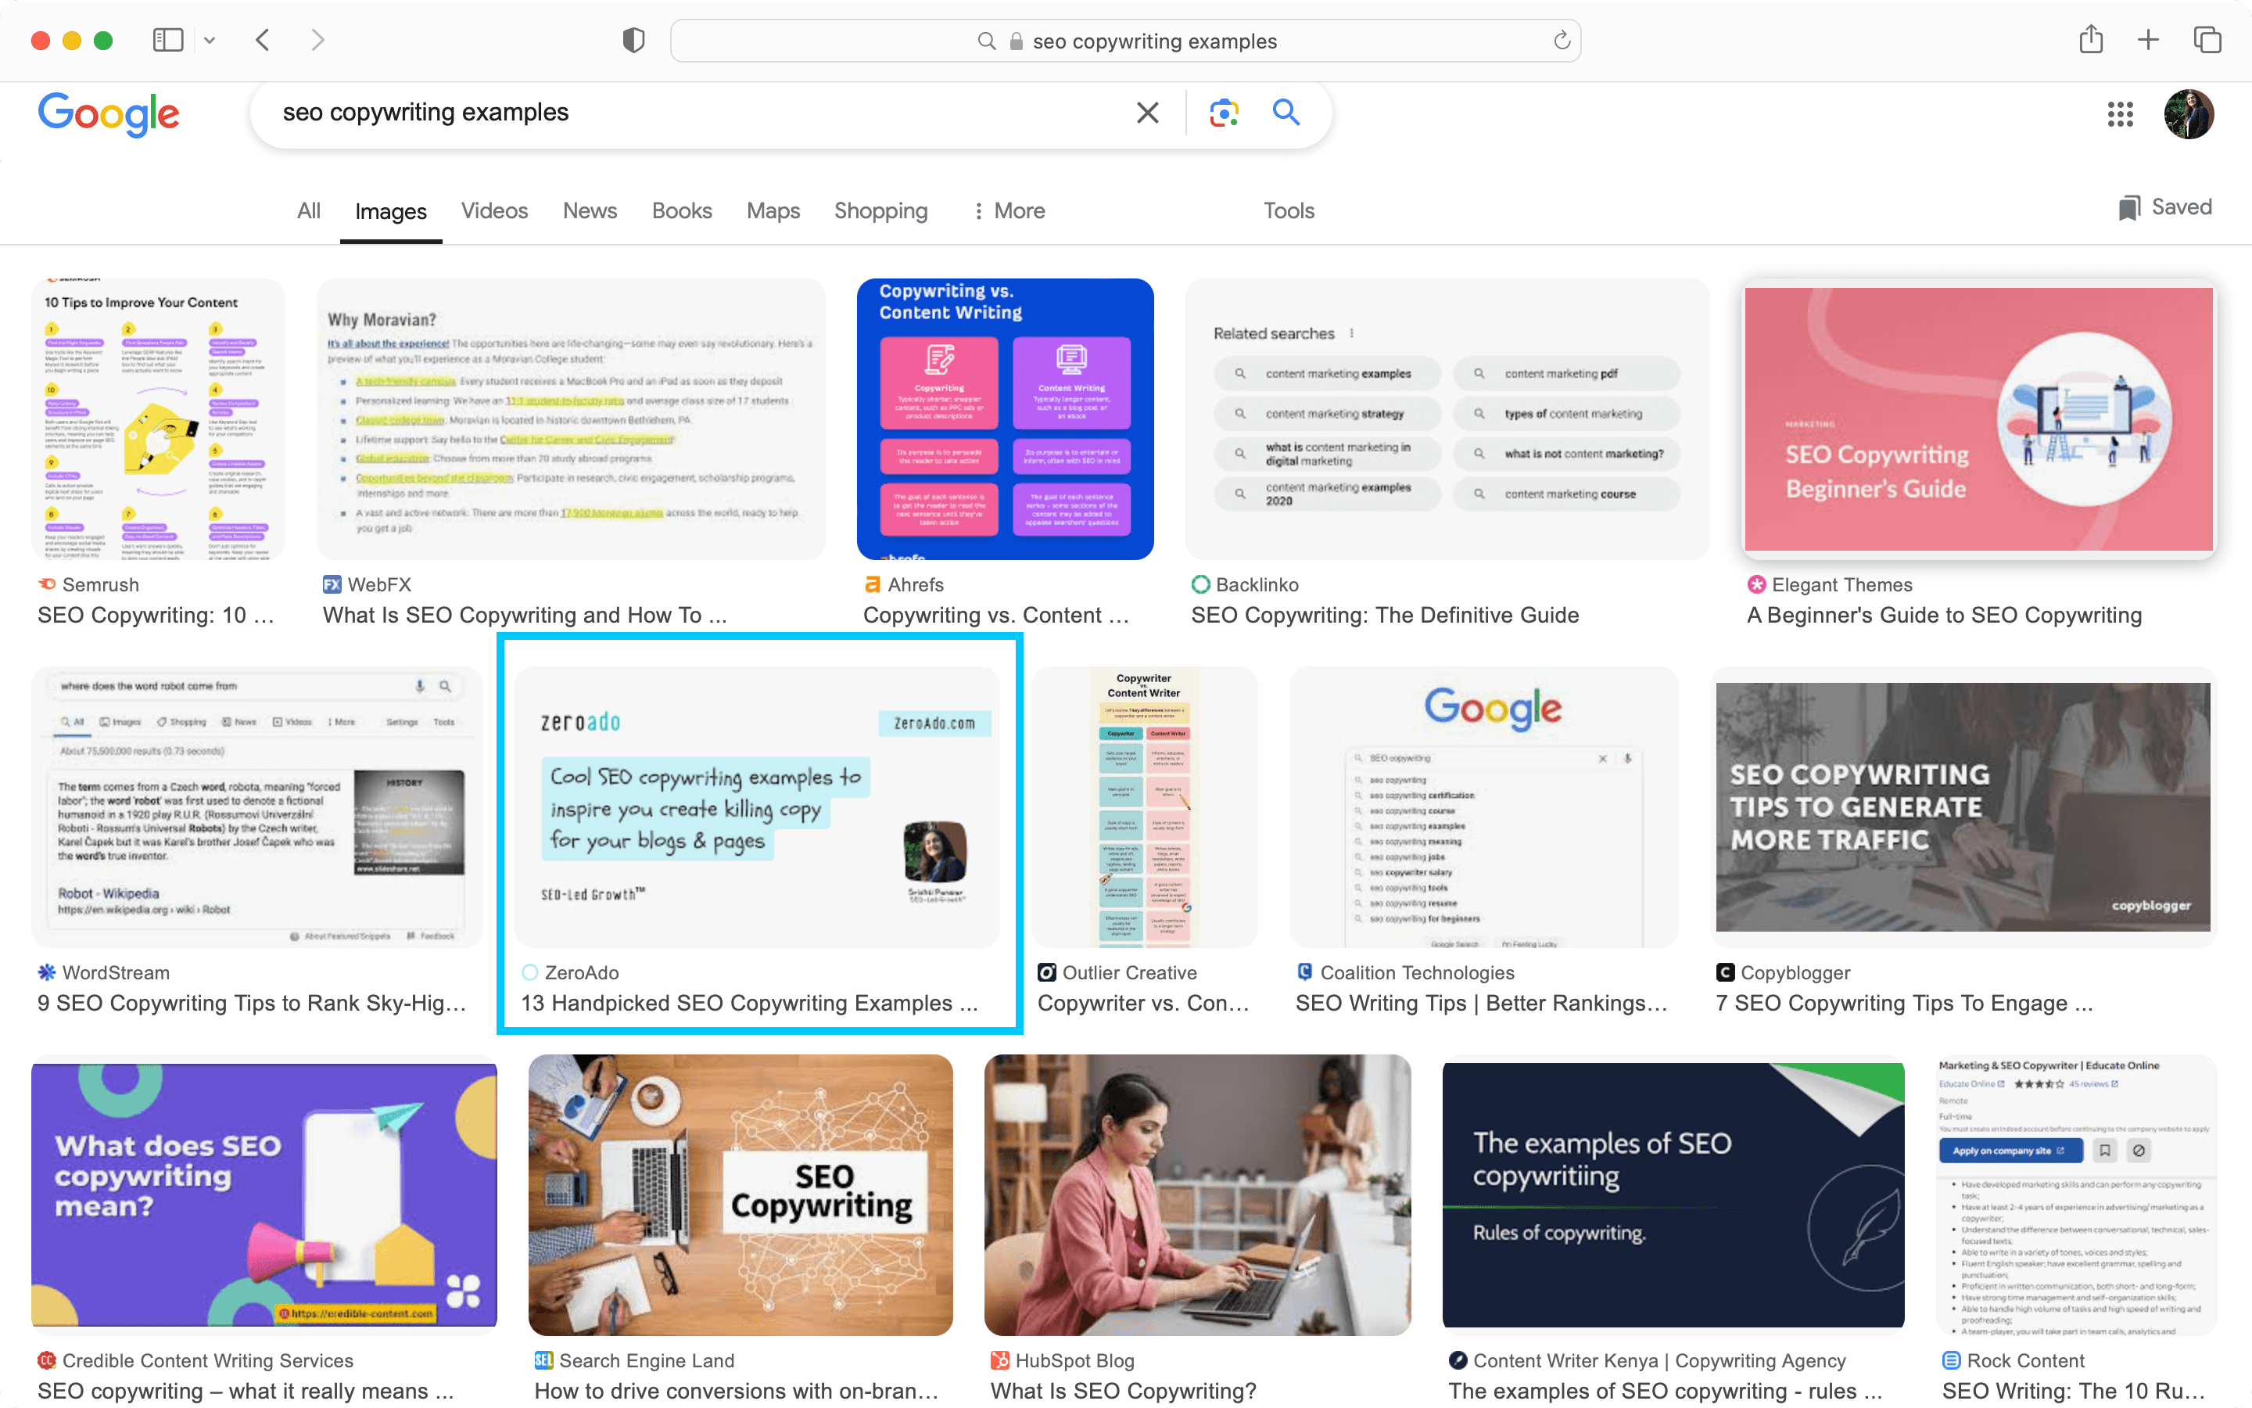
Task: Click the clear search query X icon
Action: tap(1146, 112)
